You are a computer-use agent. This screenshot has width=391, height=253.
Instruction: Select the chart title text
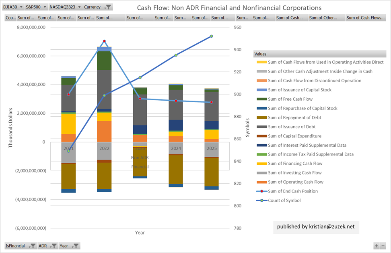[229, 8]
